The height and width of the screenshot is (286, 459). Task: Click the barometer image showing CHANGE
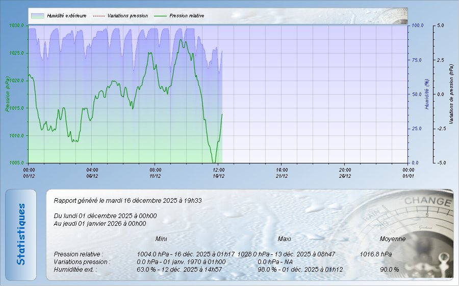point(413,230)
